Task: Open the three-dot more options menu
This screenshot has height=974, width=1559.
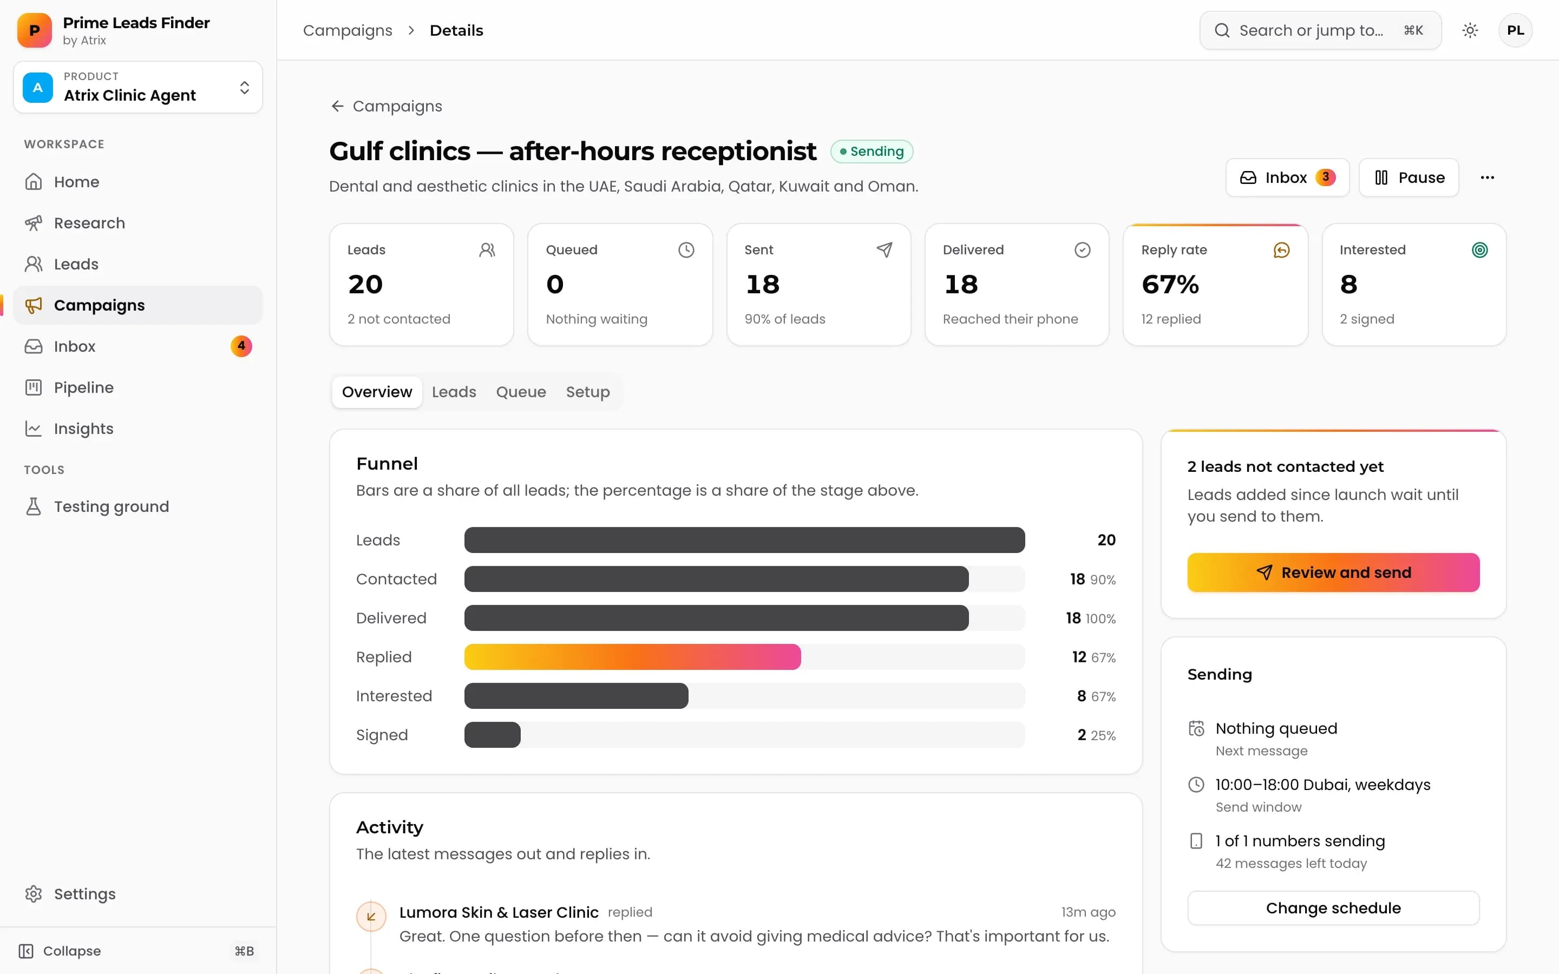Action: coord(1487,178)
